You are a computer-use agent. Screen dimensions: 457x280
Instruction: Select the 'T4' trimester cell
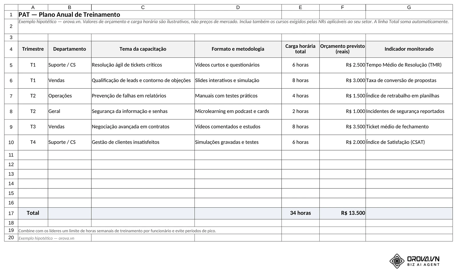tap(33, 142)
